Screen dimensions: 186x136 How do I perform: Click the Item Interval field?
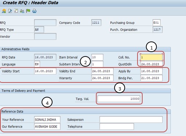[97, 57]
